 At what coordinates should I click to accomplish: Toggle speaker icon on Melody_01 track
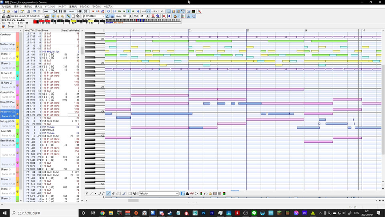click(17, 114)
